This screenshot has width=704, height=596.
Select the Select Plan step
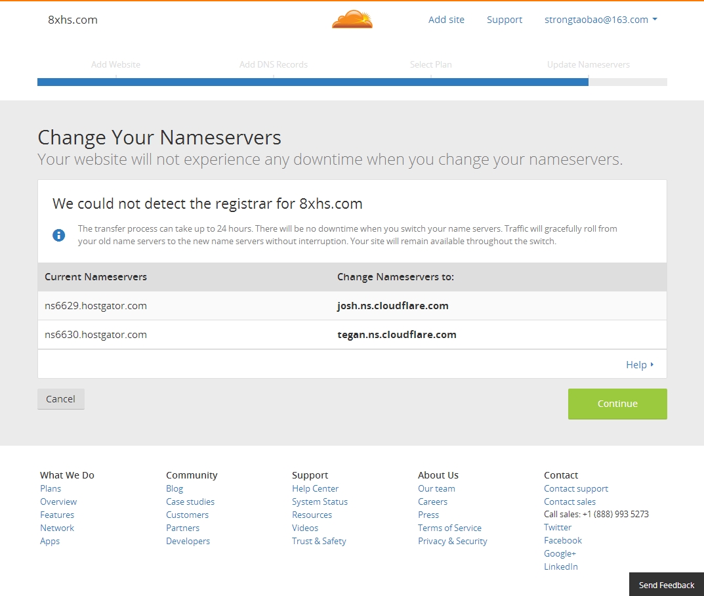(x=431, y=65)
